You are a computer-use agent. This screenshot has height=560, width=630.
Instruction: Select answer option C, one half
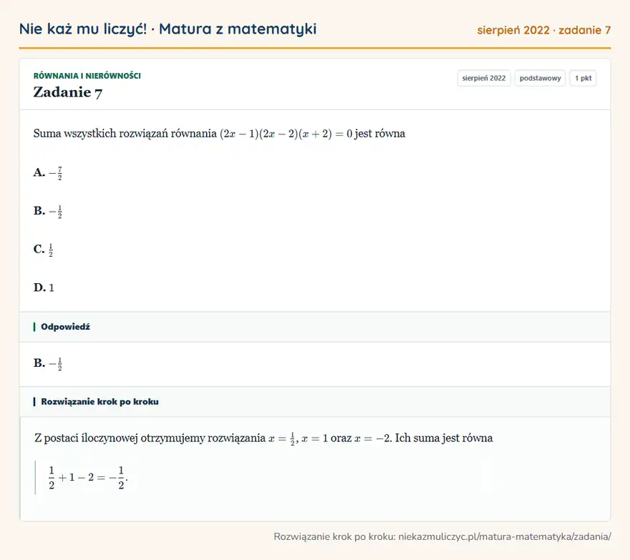pyautogui.click(x=44, y=250)
